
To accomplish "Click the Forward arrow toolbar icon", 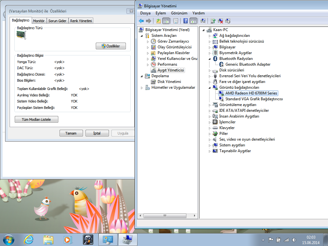I will tap(149, 21).
